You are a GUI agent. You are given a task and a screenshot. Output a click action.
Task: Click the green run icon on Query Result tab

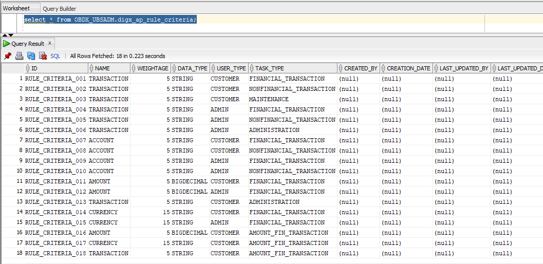point(7,44)
